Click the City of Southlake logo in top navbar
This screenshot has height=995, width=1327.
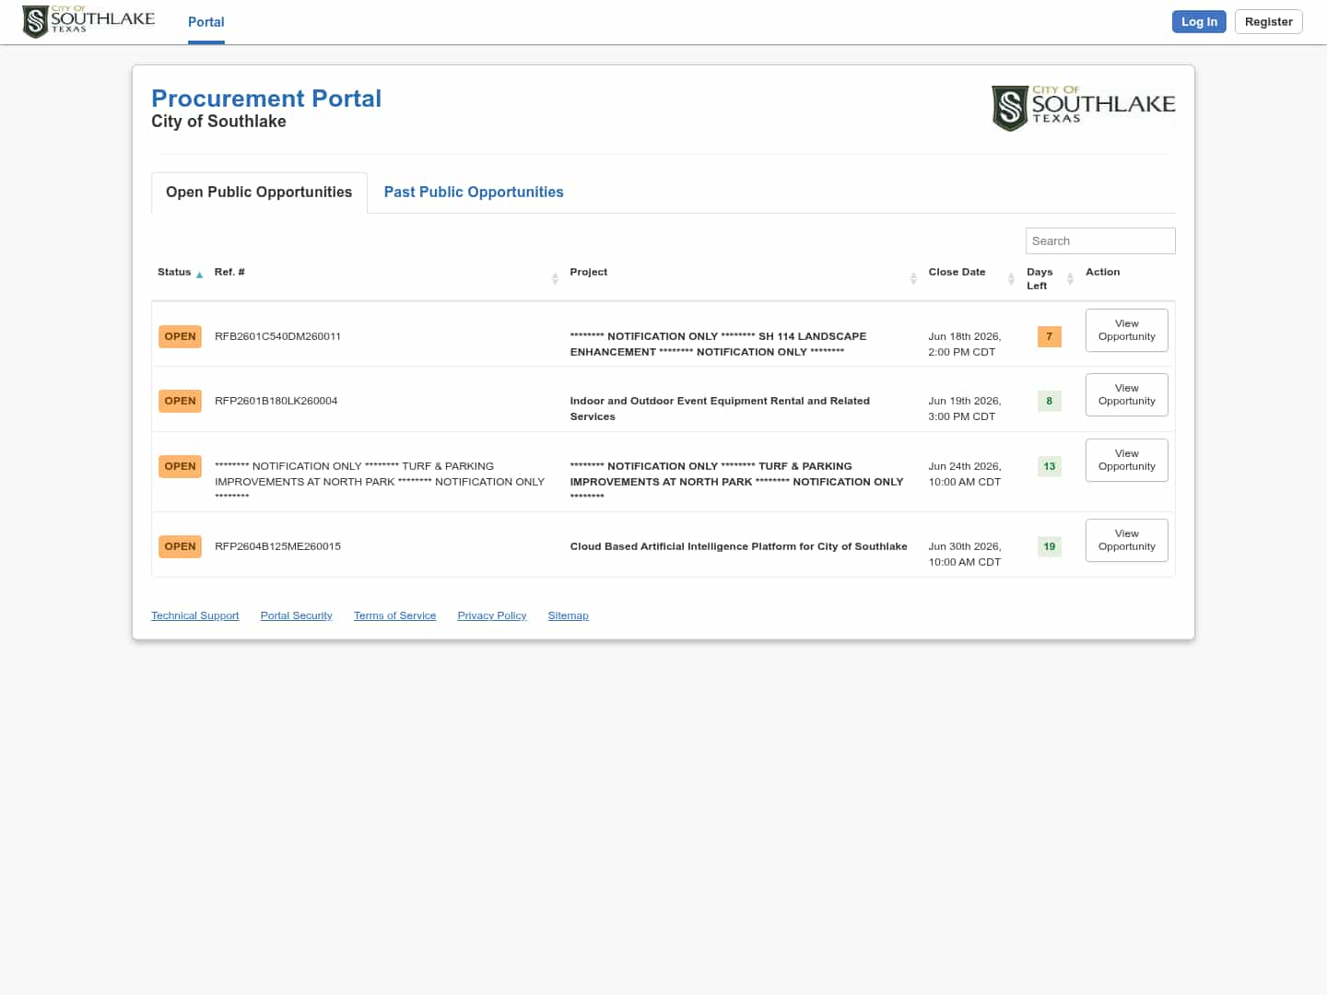88,21
